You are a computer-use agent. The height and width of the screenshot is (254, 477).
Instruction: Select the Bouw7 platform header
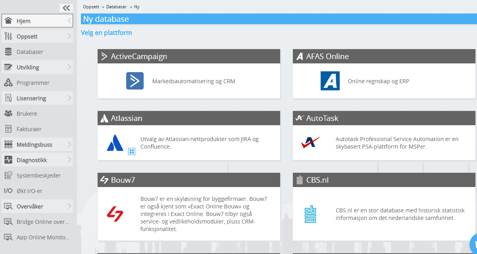pyautogui.click(x=189, y=180)
